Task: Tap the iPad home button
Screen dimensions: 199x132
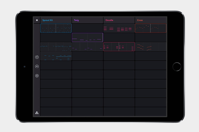Action: click(177, 67)
